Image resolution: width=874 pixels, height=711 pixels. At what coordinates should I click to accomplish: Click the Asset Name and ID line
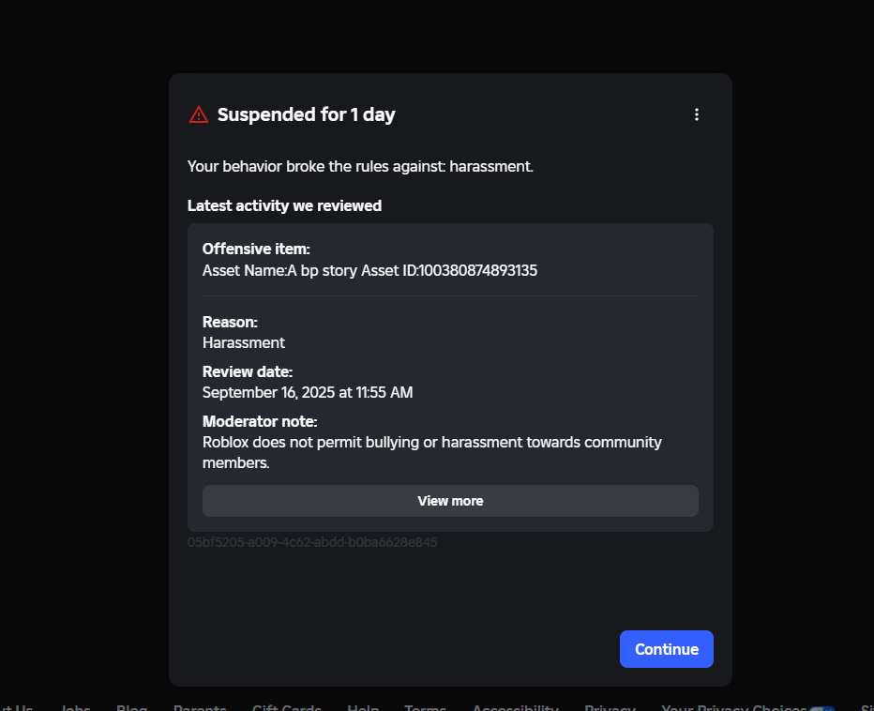click(x=369, y=270)
